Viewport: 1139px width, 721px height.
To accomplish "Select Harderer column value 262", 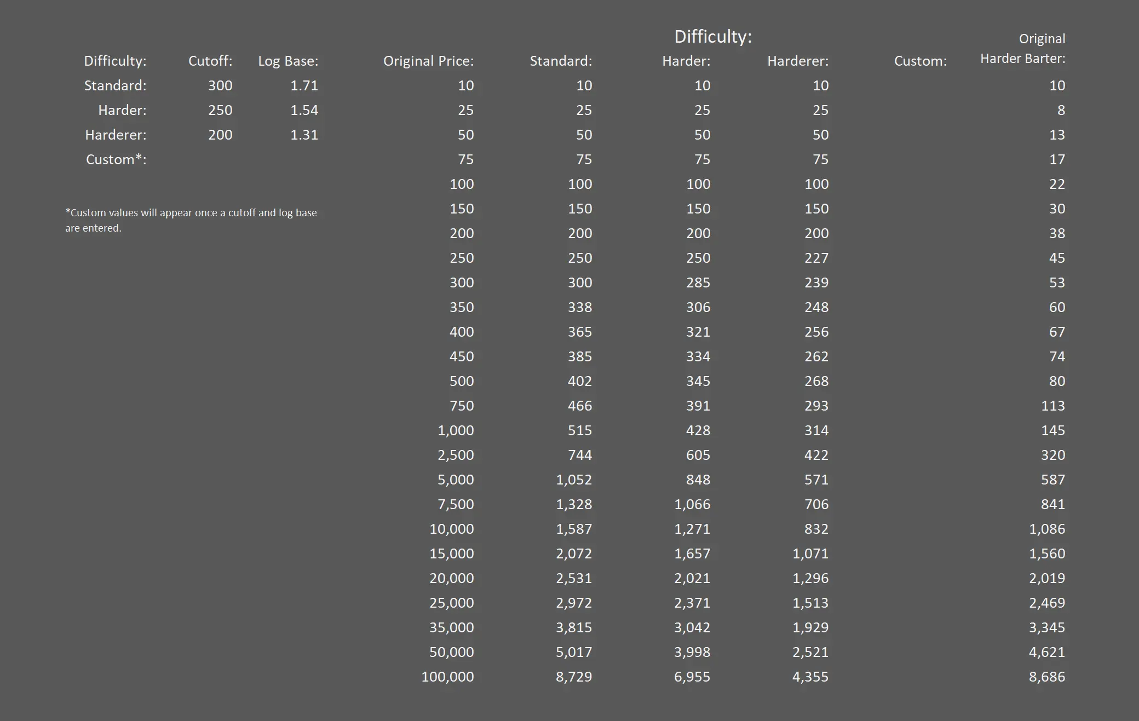I will click(816, 356).
